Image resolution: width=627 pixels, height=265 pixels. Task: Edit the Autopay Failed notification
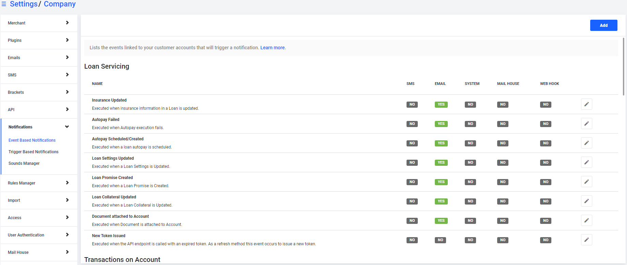[x=586, y=124]
